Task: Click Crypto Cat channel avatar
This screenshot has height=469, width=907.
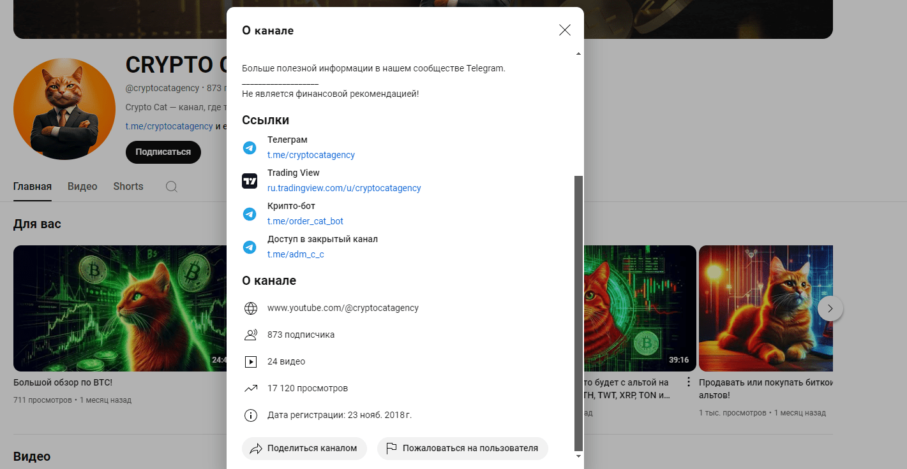Action: (x=64, y=108)
